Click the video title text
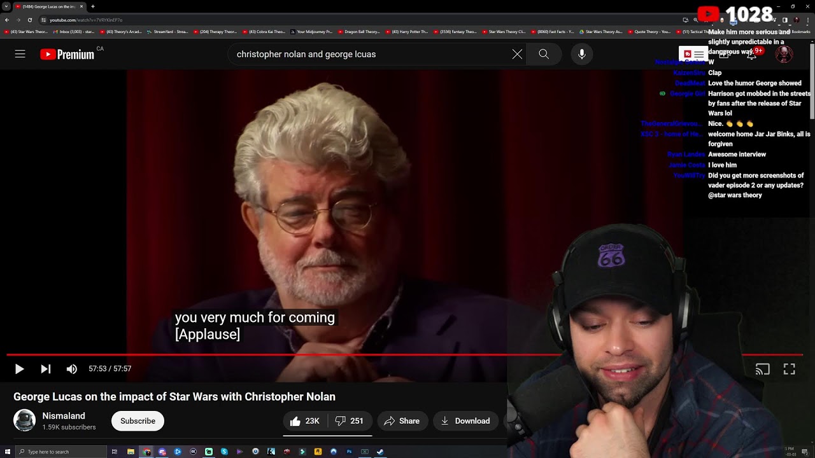 point(174,397)
